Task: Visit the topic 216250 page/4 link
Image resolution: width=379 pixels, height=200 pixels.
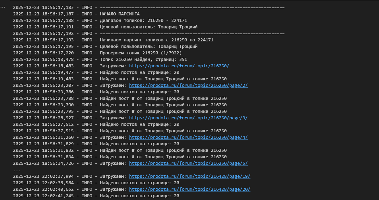Action: [188, 137]
